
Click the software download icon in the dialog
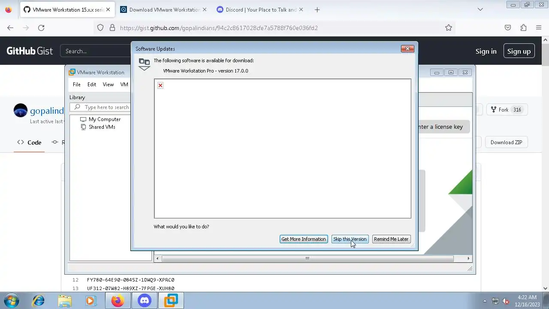[x=144, y=64]
